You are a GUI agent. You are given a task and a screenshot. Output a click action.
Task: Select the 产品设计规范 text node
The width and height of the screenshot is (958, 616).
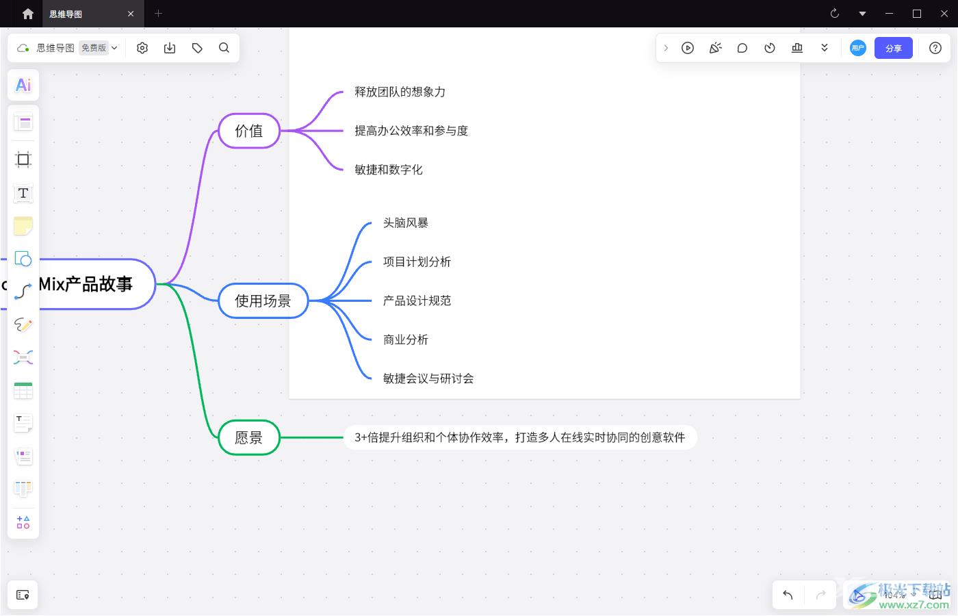[417, 300]
